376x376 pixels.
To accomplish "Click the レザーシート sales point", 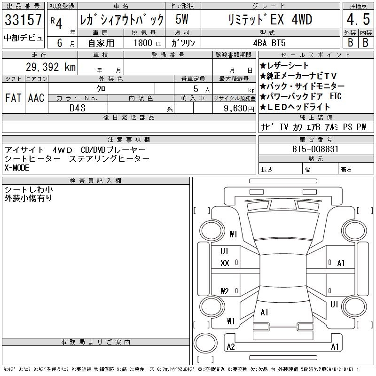I will tap(284, 65).
